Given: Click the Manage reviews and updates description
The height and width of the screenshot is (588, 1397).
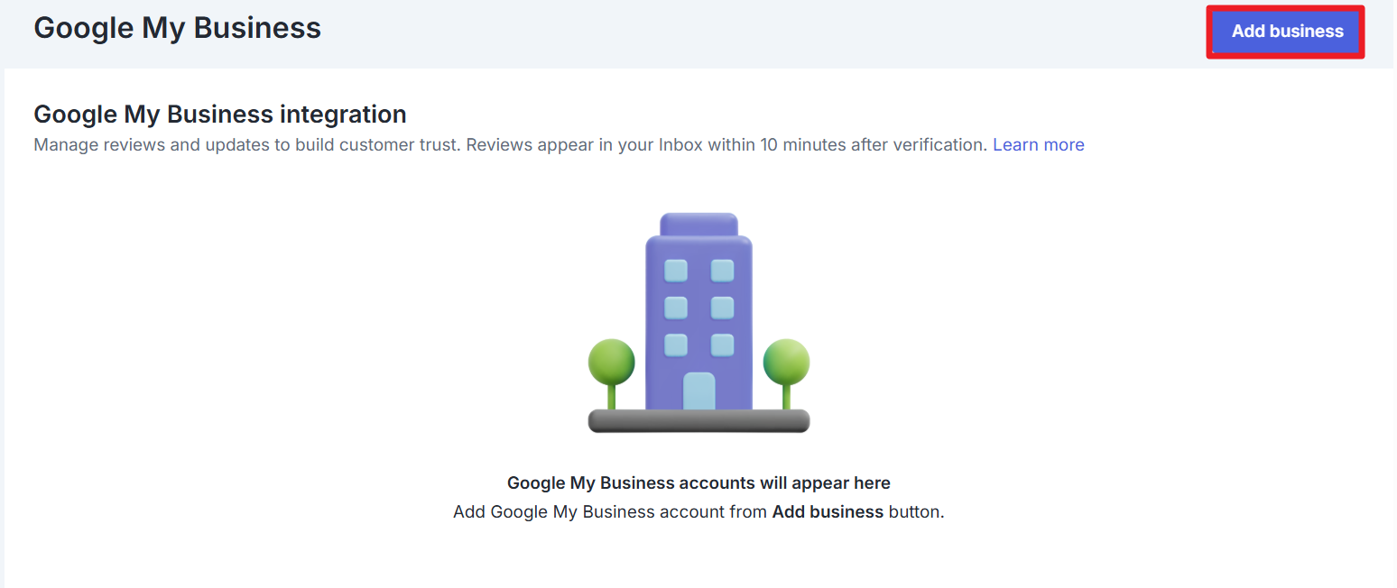Looking at the screenshot, I should [x=510, y=144].
